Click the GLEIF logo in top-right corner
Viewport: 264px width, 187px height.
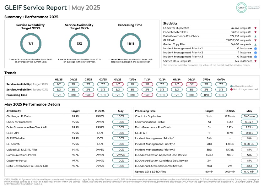tap(241, 8)
